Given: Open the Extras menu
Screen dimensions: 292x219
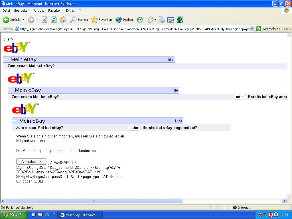Looking at the screenshot, I should pos(70,11).
